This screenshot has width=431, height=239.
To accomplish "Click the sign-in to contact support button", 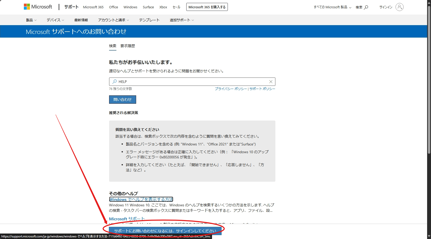I will click(x=165, y=231).
